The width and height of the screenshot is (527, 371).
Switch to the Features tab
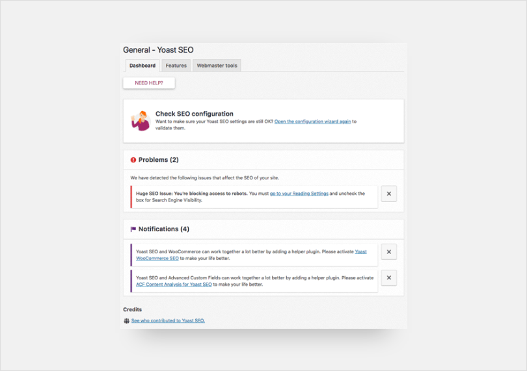tap(176, 66)
